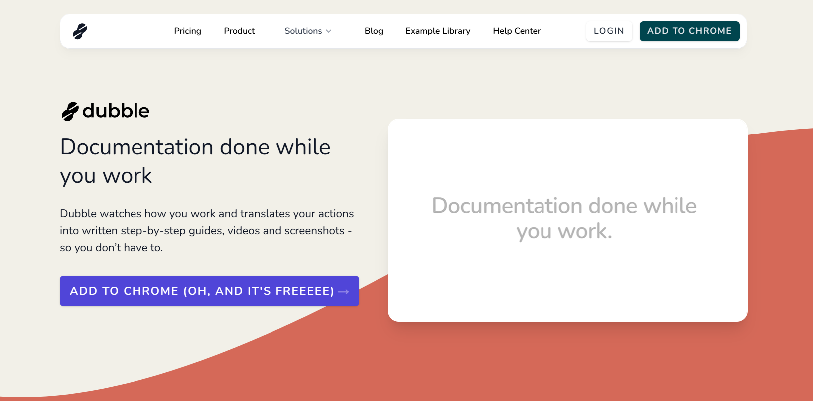Click the Dubble logo icon in navbar

click(80, 31)
